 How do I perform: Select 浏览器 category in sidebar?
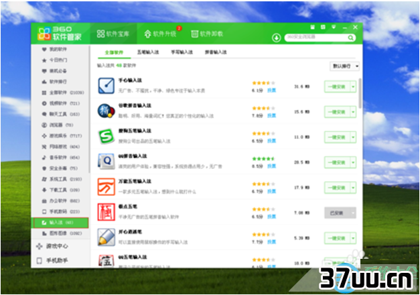58,125
